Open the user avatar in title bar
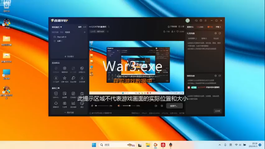Image resolution: width=265 pixels, height=149 pixels. (187, 21)
